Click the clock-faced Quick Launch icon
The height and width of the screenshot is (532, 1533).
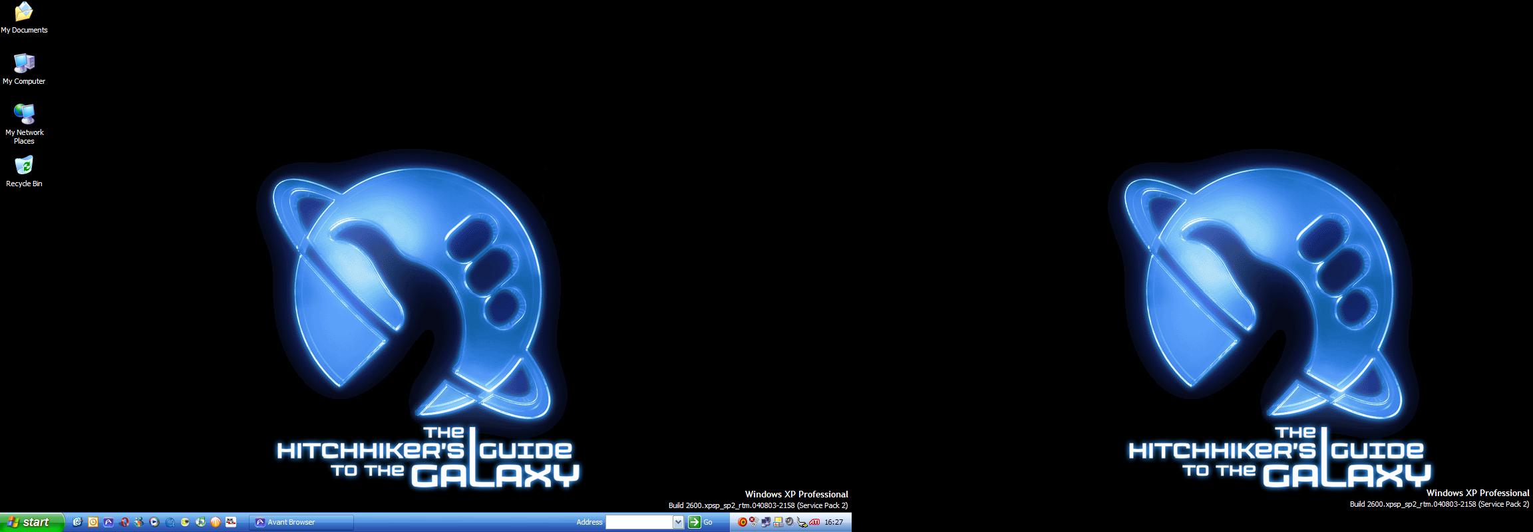93,522
